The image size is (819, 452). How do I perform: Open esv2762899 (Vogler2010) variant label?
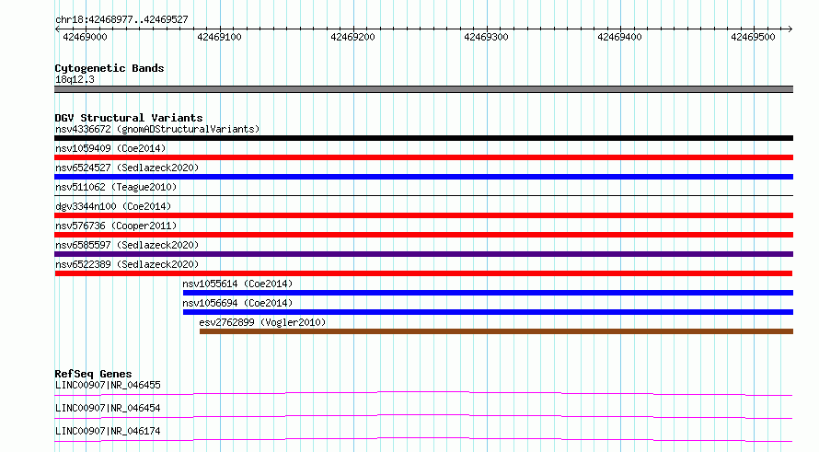(262, 322)
